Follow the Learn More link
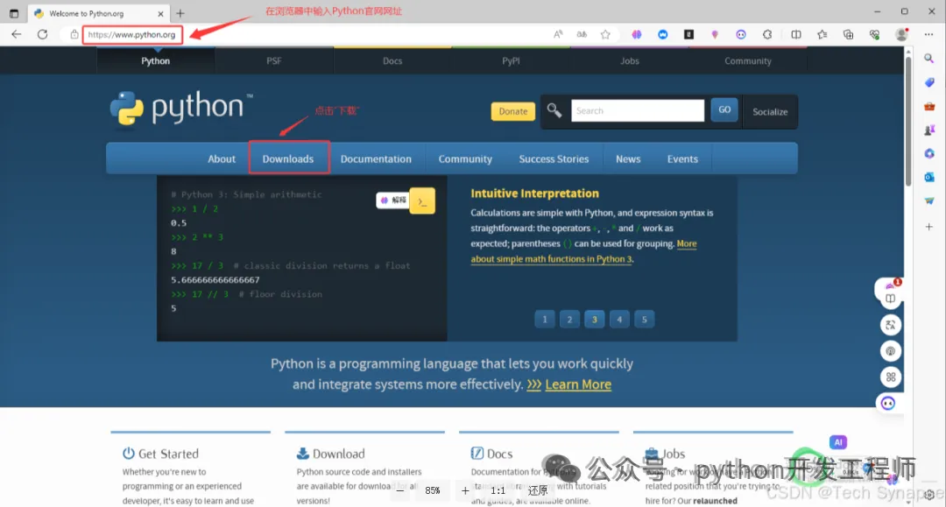The width and height of the screenshot is (946, 507). pos(578,384)
